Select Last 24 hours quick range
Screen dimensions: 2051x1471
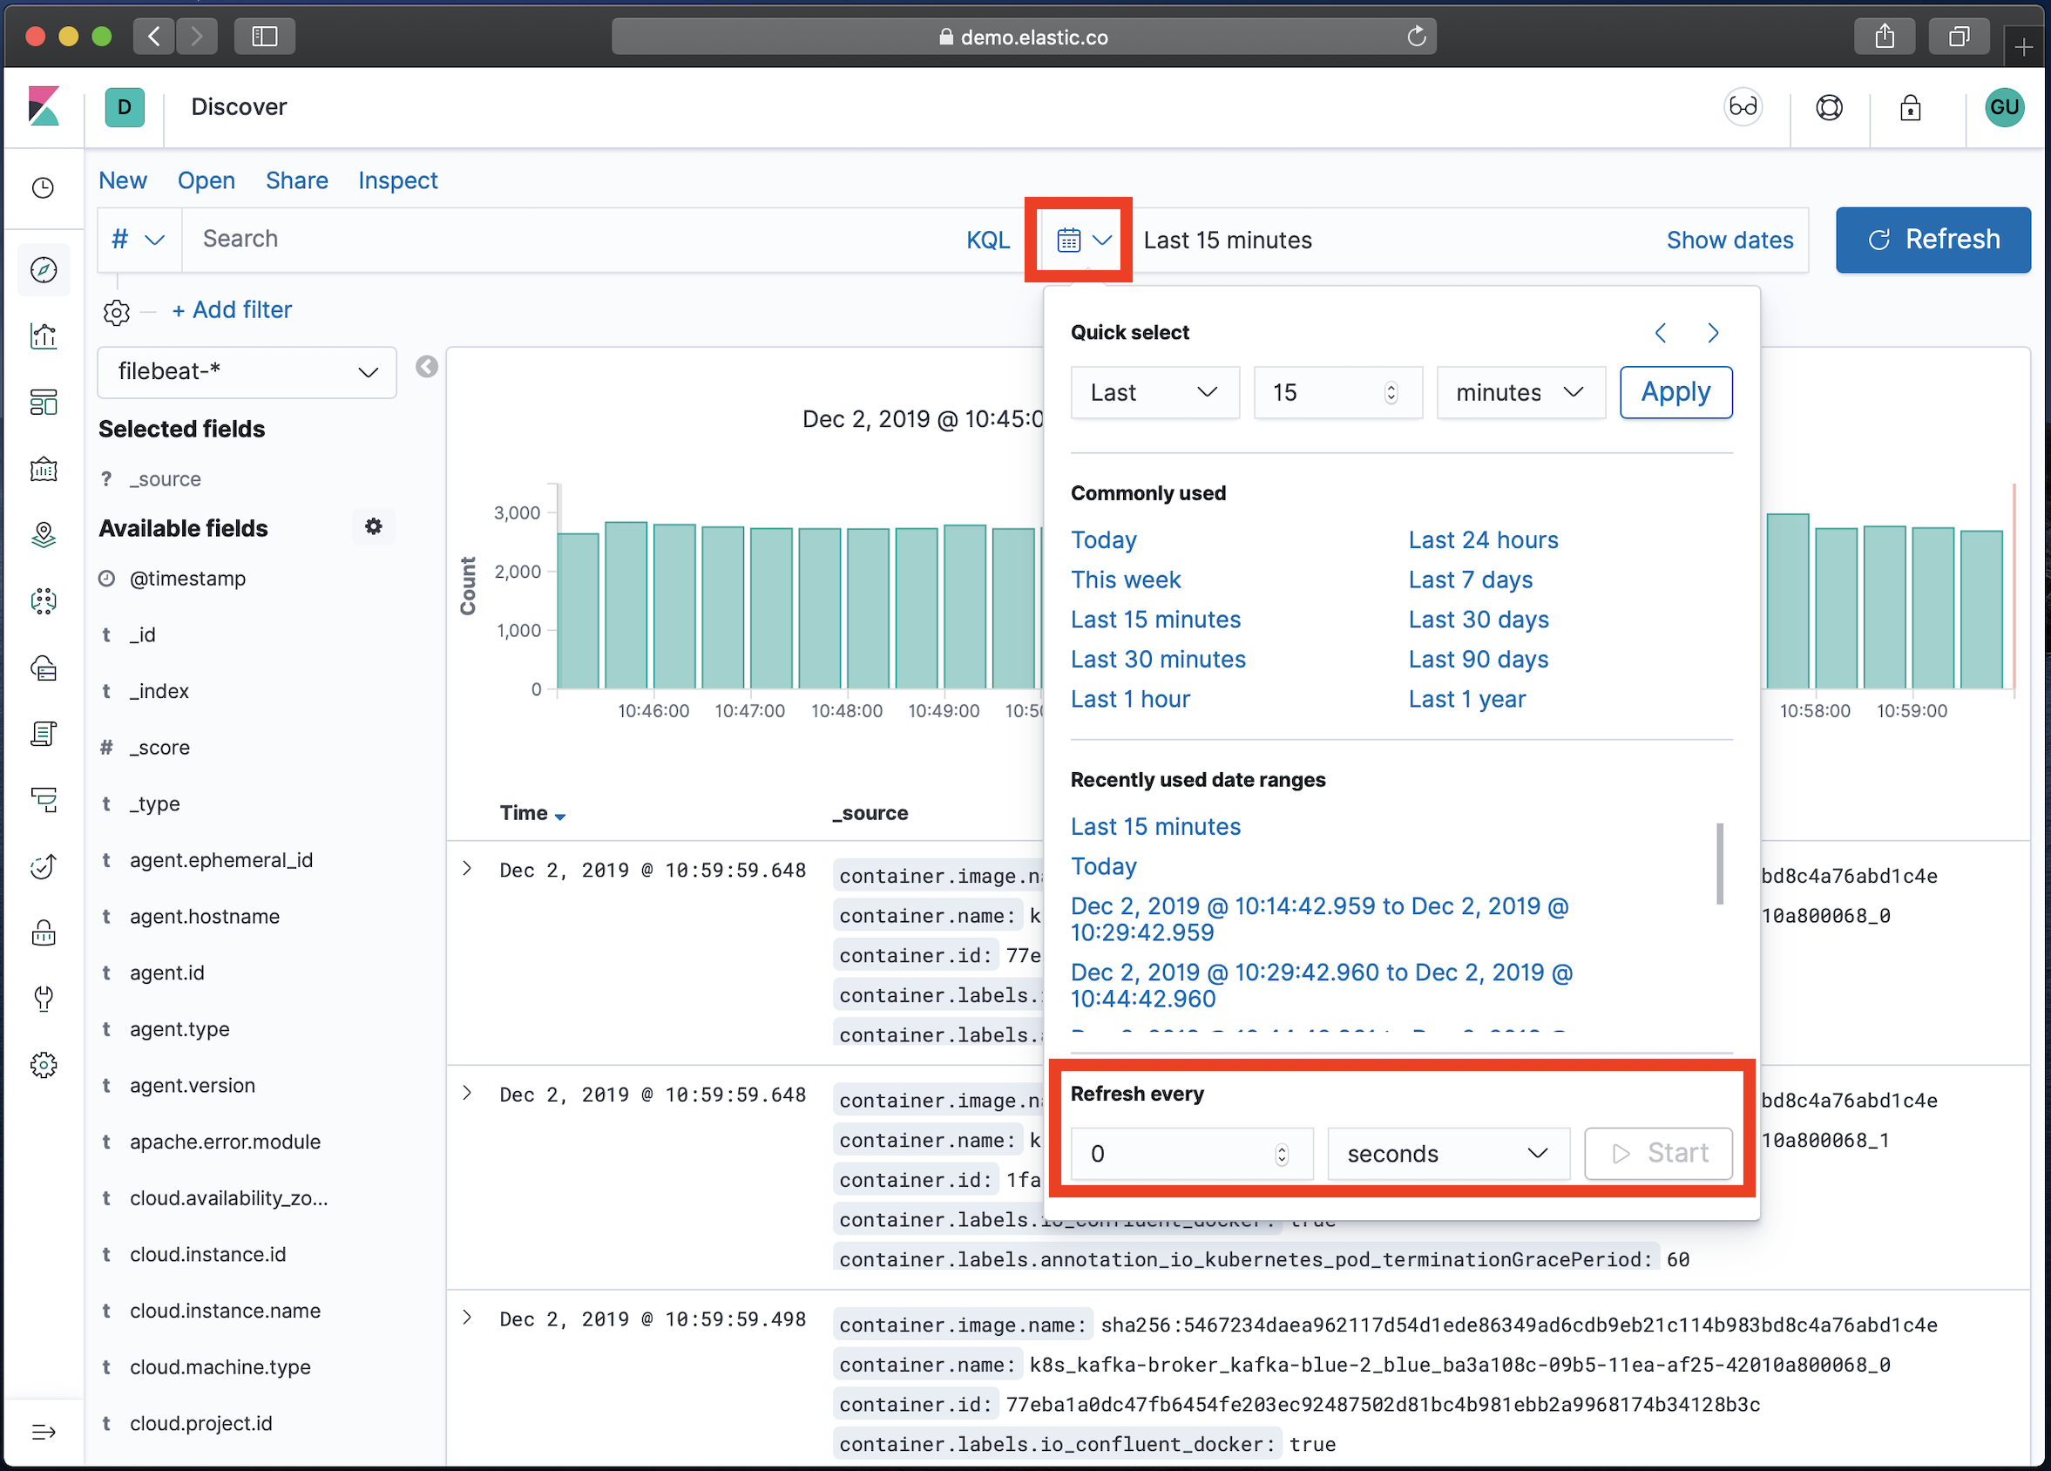point(1483,540)
